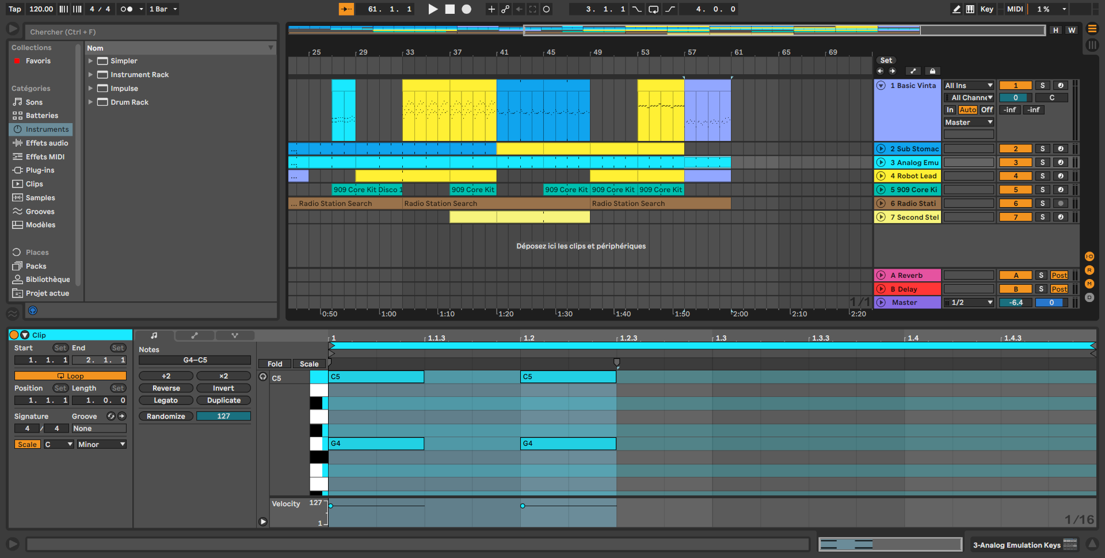This screenshot has height=558, width=1105.
Task: Click the Legato button
Action: pos(166,400)
